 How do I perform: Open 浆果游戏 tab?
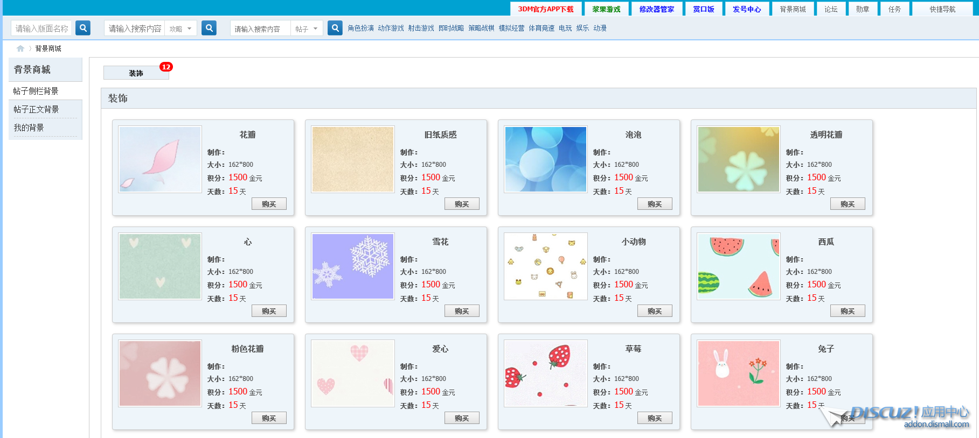pyautogui.click(x=606, y=9)
